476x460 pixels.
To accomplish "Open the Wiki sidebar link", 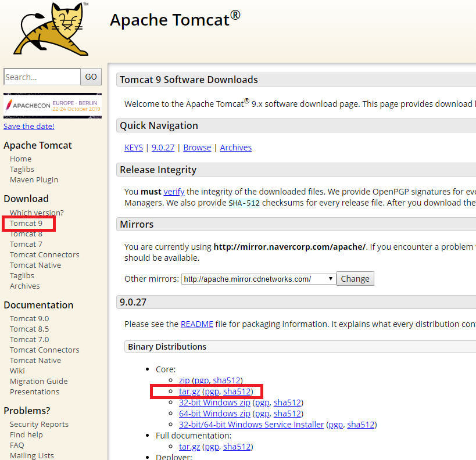I will coord(17,371).
